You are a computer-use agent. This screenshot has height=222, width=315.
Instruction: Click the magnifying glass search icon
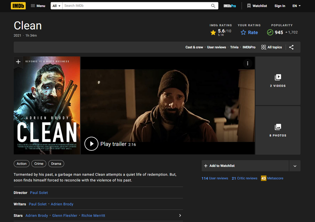point(213,6)
